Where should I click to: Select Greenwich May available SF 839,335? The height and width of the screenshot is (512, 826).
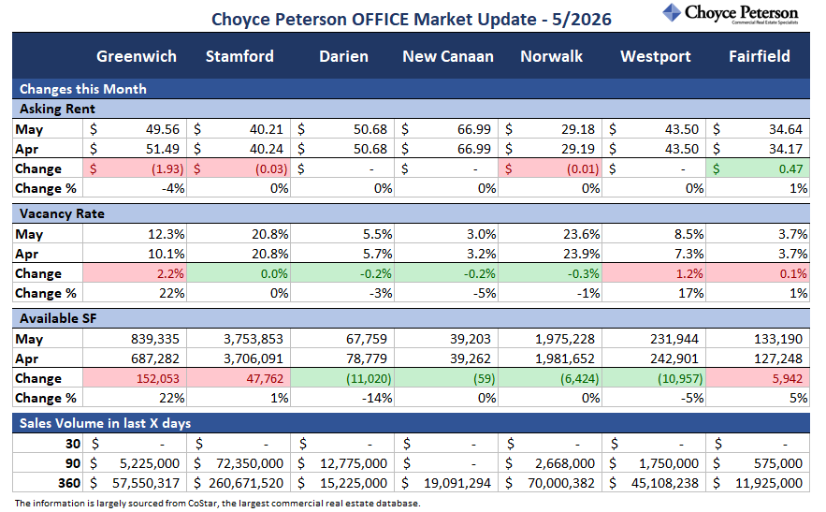click(155, 339)
